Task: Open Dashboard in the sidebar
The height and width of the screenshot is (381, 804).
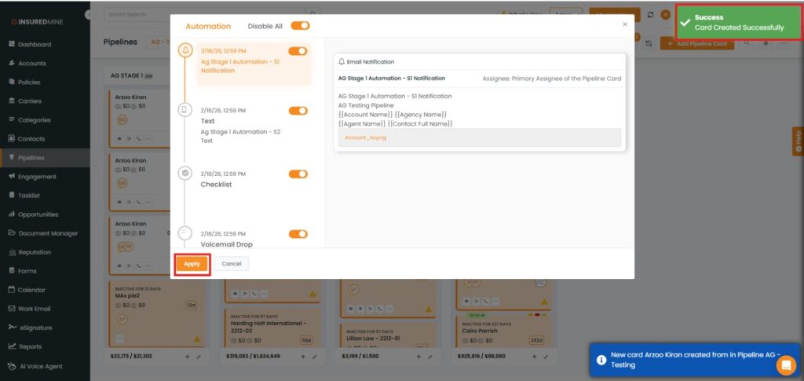Action: click(35, 45)
